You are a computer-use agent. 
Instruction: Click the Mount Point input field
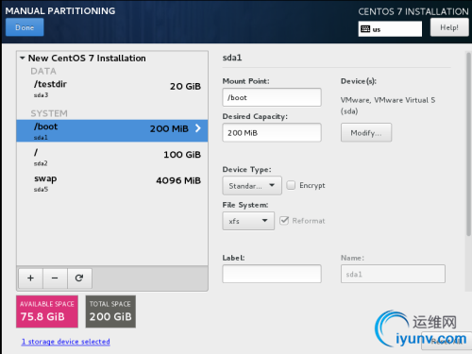tap(272, 97)
